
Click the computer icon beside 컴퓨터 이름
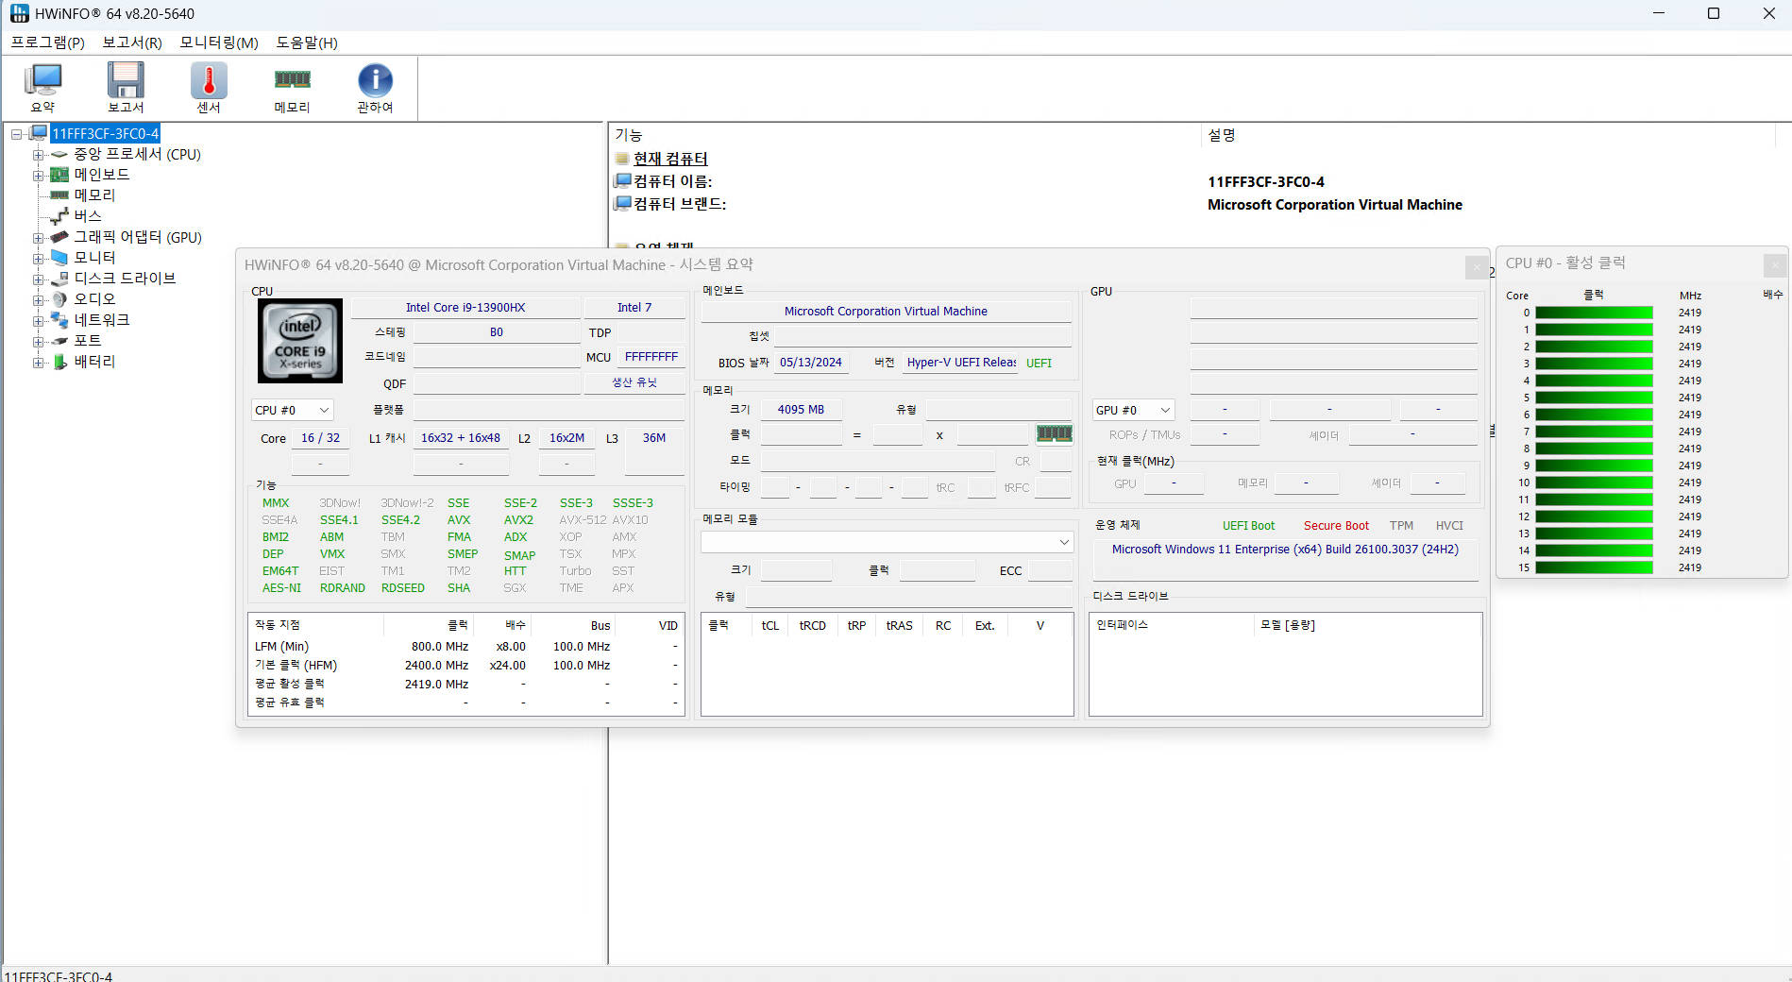pos(622,180)
